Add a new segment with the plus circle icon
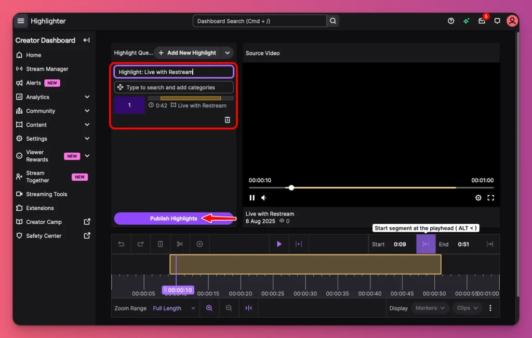The height and width of the screenshot is (338, 532). (x=199, y=244)
